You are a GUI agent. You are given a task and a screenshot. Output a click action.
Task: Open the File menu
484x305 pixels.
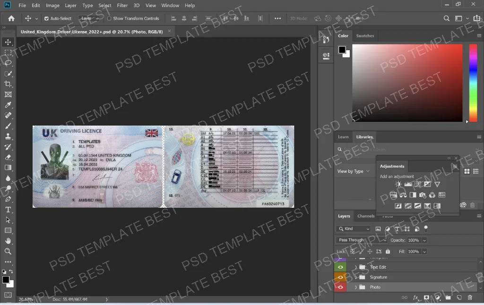point(22,5)
